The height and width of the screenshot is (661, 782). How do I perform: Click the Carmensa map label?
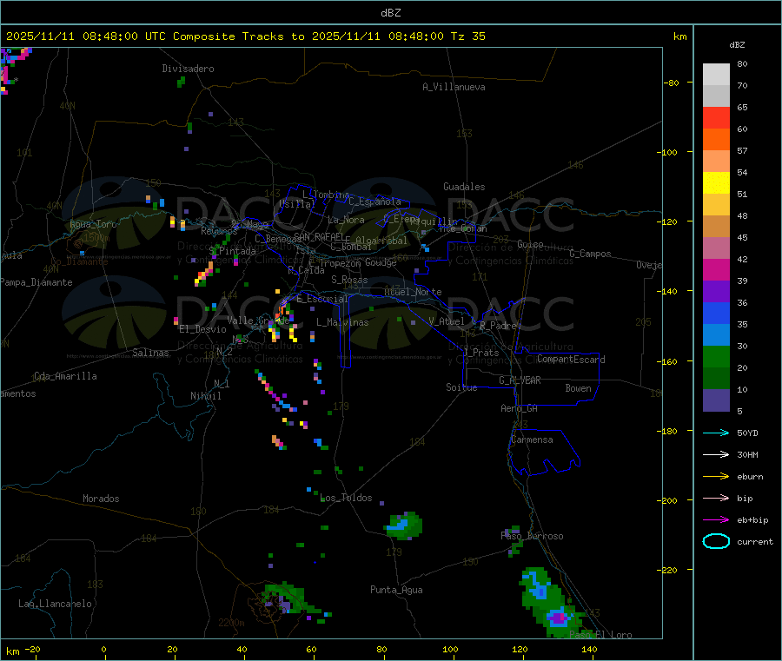pos(532,440)
